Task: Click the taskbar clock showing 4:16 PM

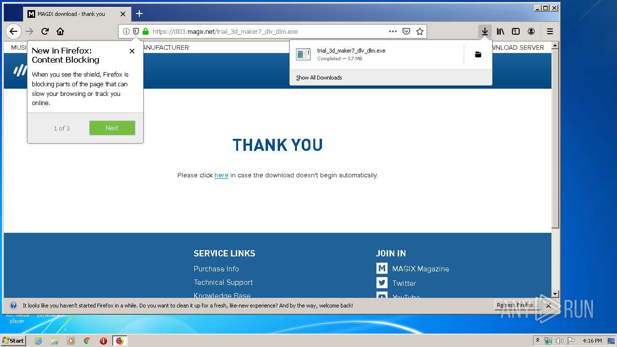Action: (x=592, y=341)
